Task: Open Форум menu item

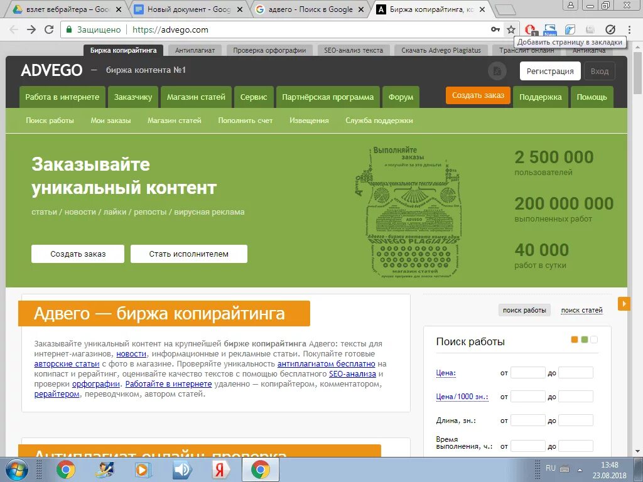Action: point(401,97)
